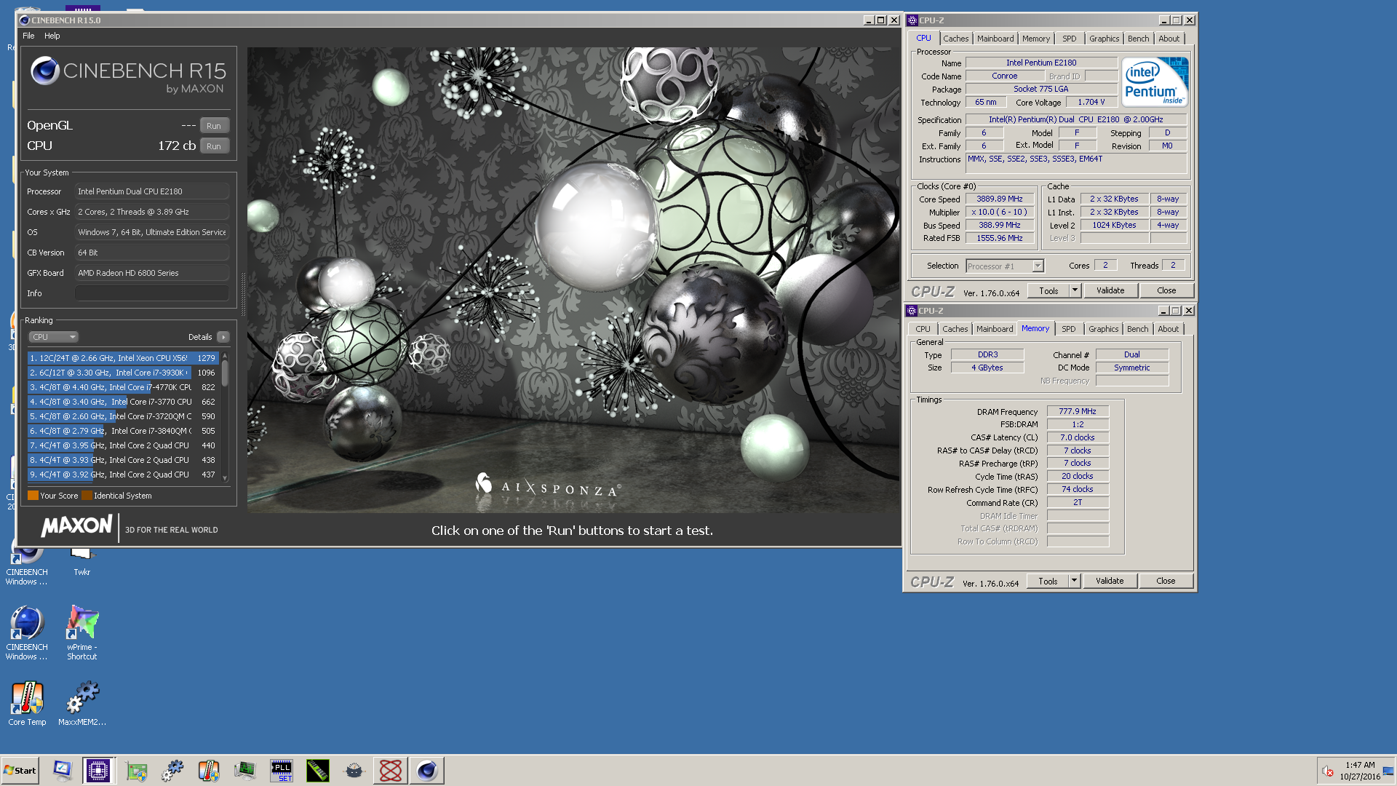Viewport: 1397px width, 786px height.
Task: Select the CINEBENCH shortcut beside wPrime
Action: coord(27,632)
